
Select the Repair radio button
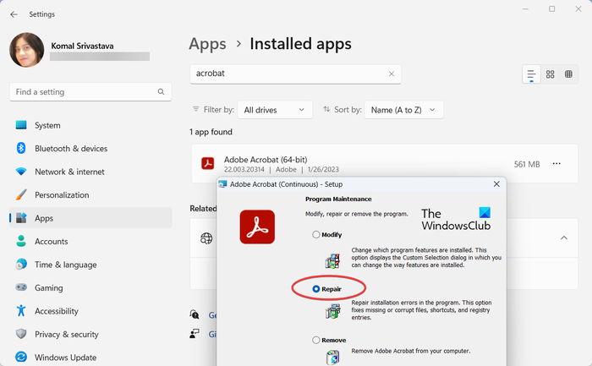(316, 289)
